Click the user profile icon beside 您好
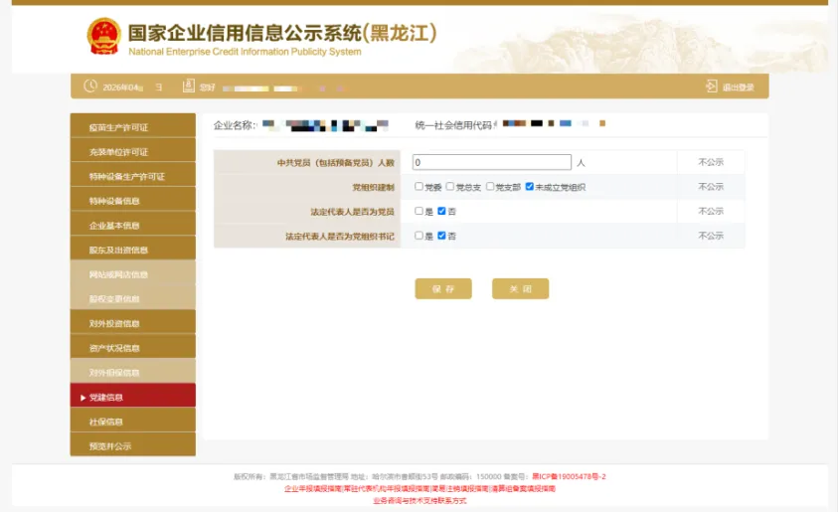The height and width of the screenshot is (512, 838). pos(189,86)
